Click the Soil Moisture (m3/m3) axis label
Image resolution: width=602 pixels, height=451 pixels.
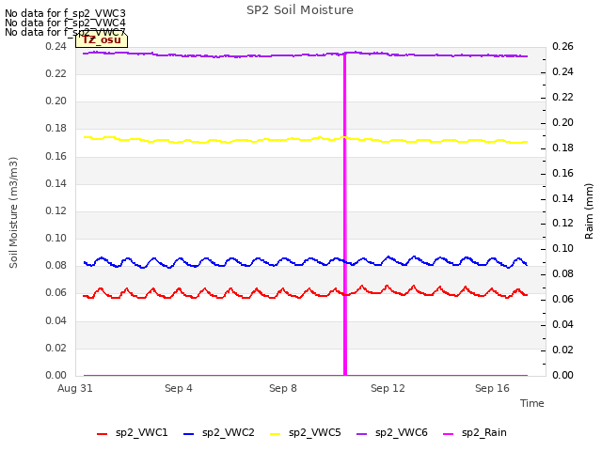13,212
